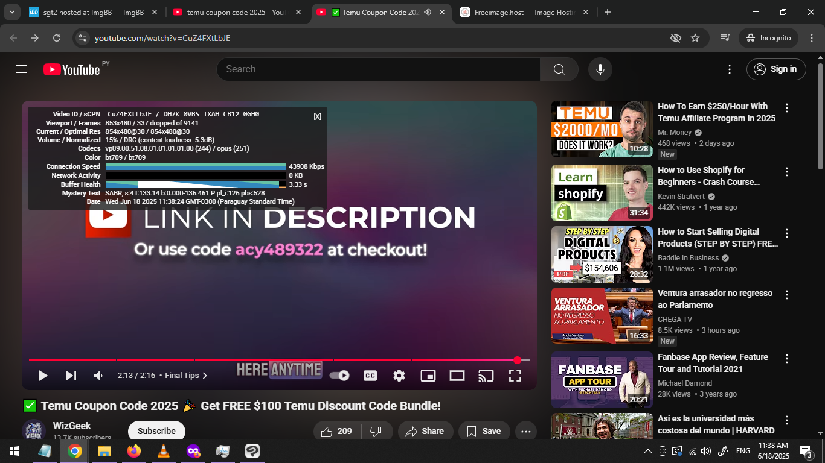This screenshot has width=825, height=463.
Task: Open more actions below the video
Action: coord(526,431)
